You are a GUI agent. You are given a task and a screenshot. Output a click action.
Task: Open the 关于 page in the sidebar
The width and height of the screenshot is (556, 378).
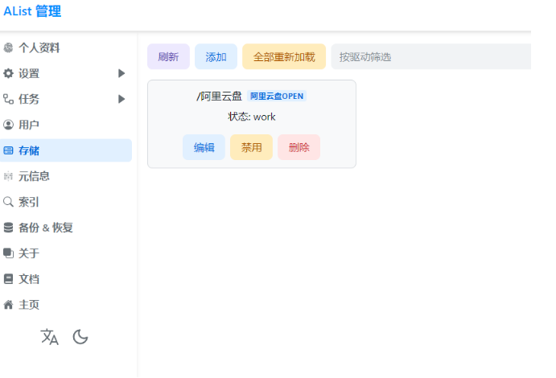(29, 253)
